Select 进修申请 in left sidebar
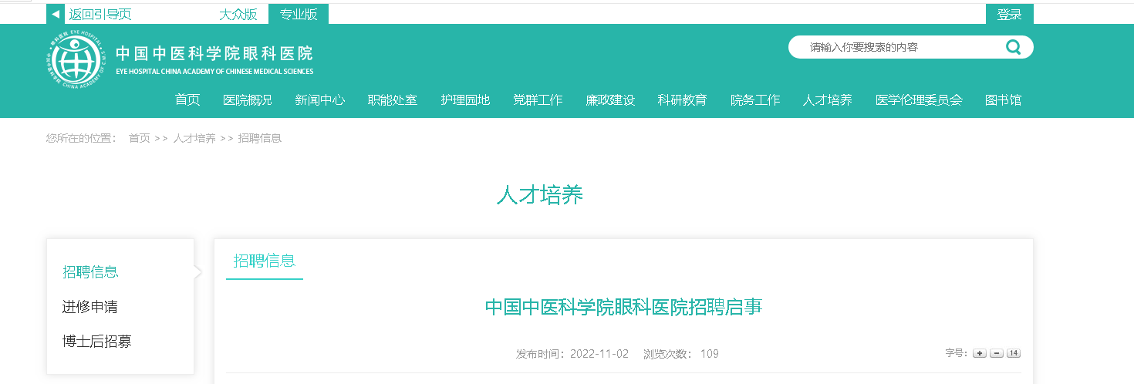 point(90,306)
